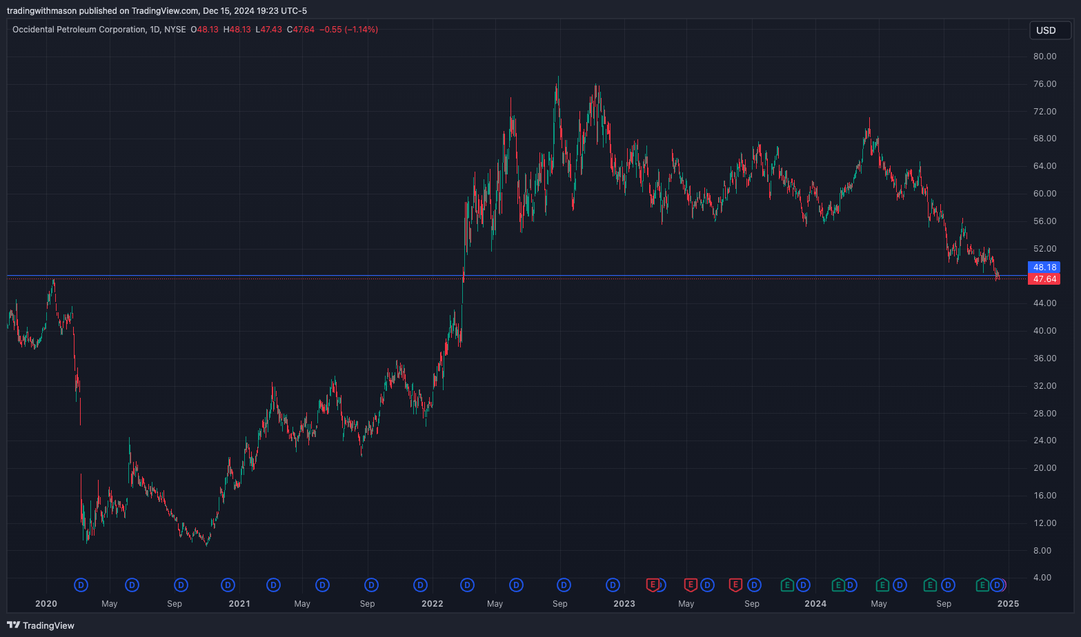Open the USD currency selector
Screen dimensions: 1081x637
pyautogui.click(x=1049, y=30)
